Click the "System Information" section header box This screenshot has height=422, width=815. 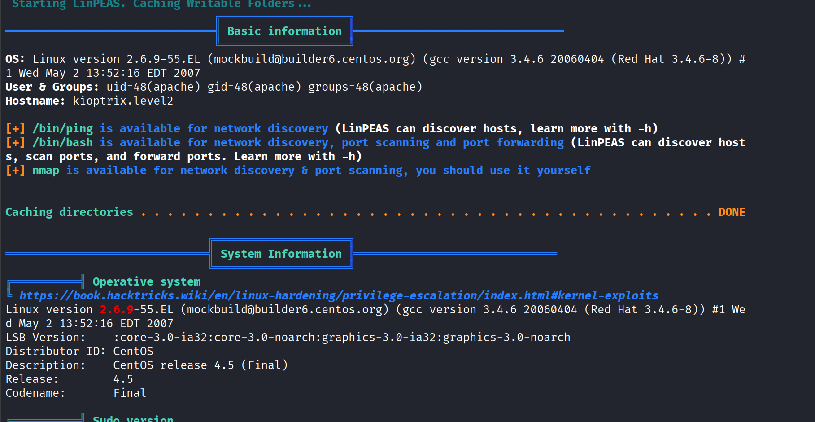(281, 254)
